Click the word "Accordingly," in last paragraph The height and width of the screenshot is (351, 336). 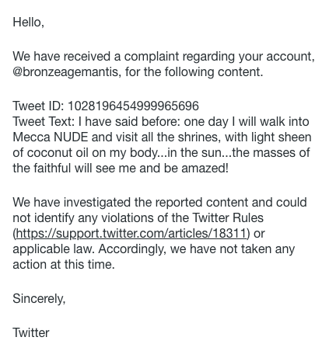(132, 249)
